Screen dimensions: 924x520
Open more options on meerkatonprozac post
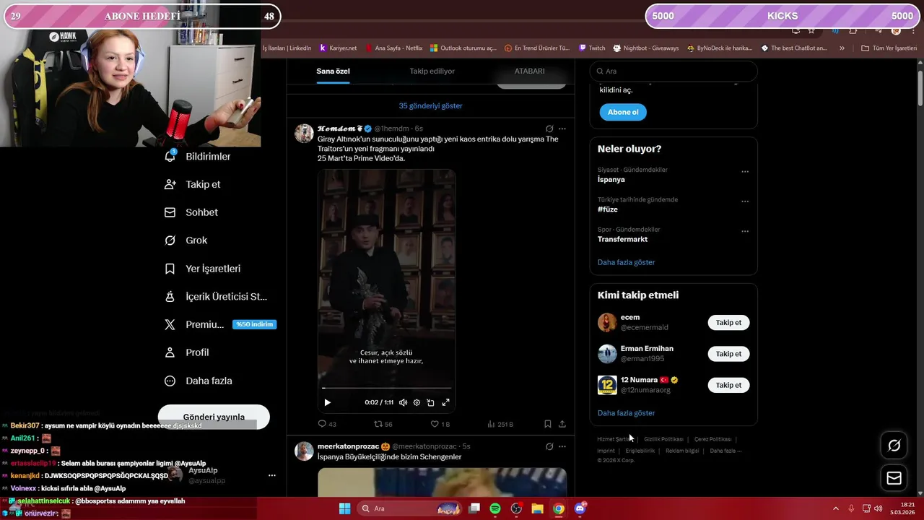pyautogui.click(x=562, y=446)
